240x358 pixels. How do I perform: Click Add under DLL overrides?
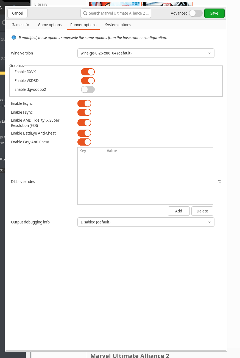pos(178,211)
